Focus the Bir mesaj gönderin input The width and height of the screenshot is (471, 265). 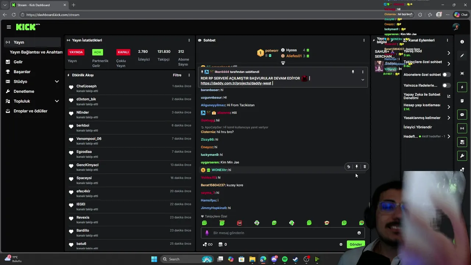coord(283,233)
